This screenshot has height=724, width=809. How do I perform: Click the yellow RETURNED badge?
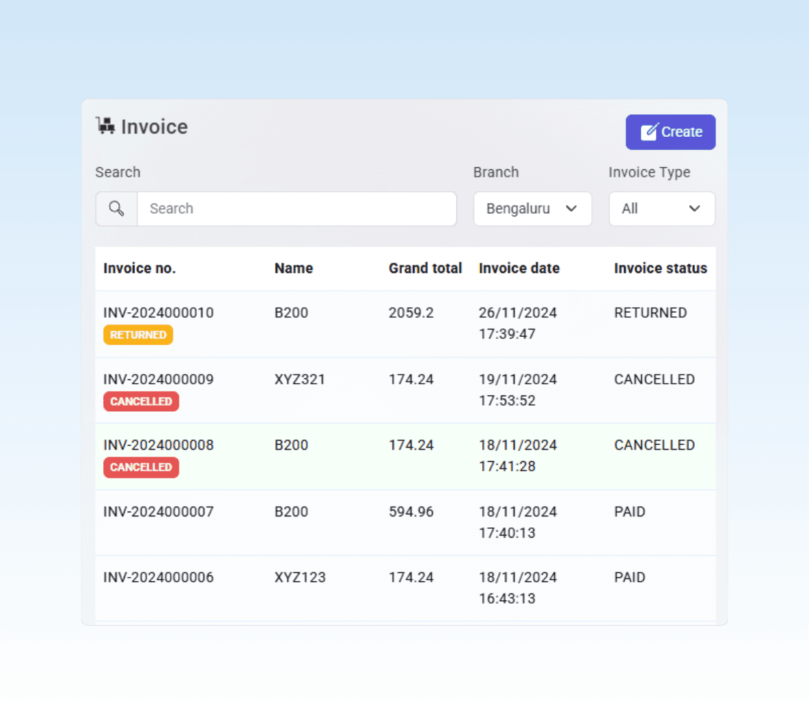(138, 335)
